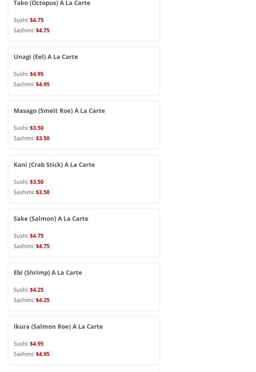The image size is (256, 372).
Task: Click the Tako Sushi $4.75 price
Action: coord(37,20)
